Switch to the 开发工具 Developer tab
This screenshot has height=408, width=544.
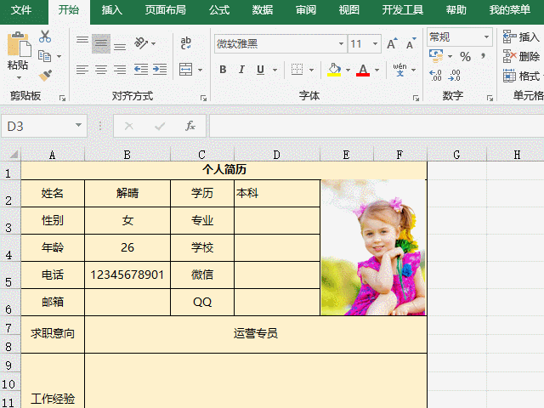[x=403, y=10]
